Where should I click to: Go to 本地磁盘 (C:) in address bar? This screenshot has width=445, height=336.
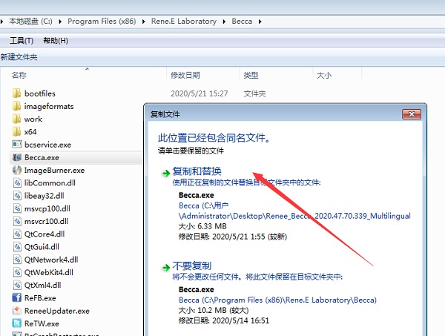click(30, 22)
